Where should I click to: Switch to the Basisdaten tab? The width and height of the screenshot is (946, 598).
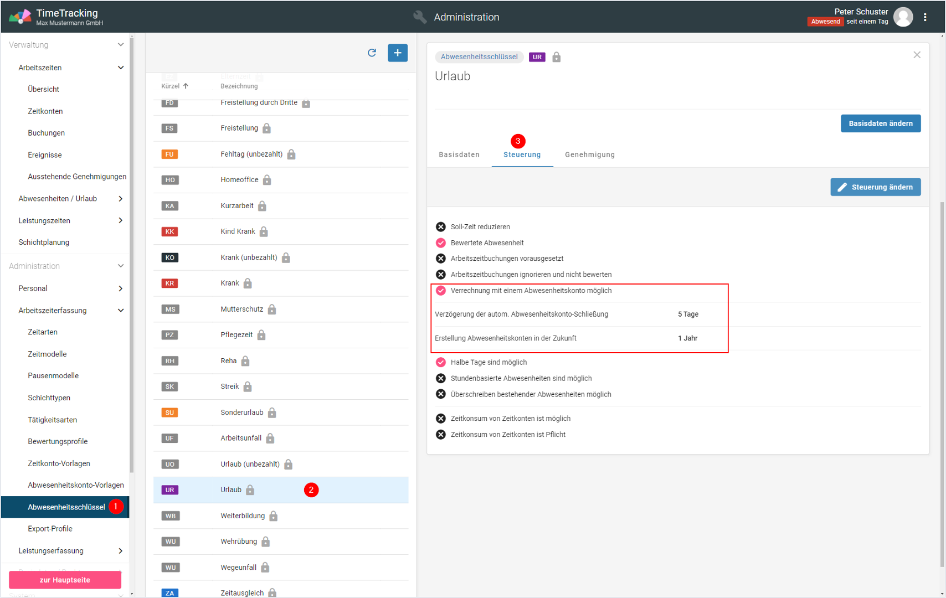459,154
